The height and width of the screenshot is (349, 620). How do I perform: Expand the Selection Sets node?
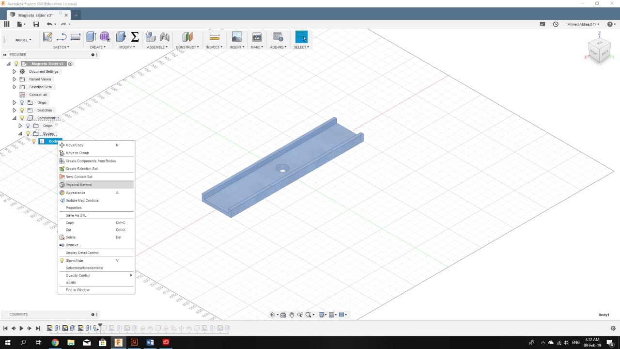pos(15,87)
